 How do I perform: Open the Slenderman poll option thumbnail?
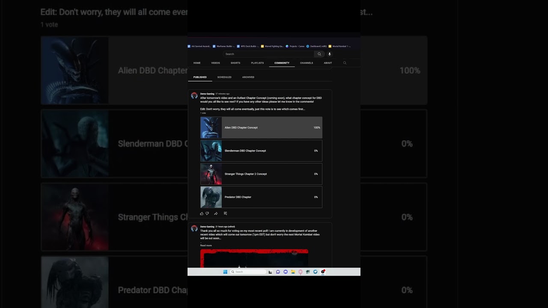[x=211, y=151]
